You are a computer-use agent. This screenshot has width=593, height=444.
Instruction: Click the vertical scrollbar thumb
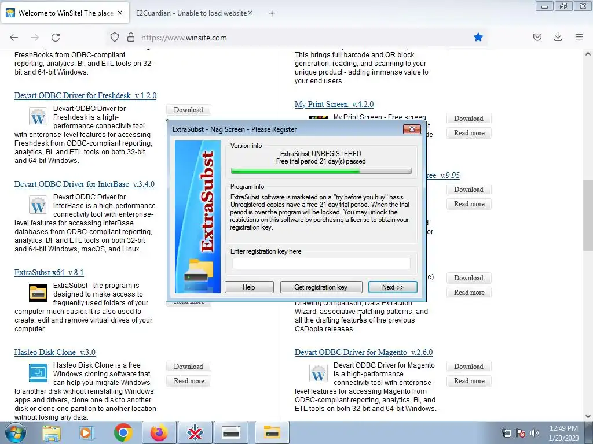pyautogui.click(x=588, y=216)
